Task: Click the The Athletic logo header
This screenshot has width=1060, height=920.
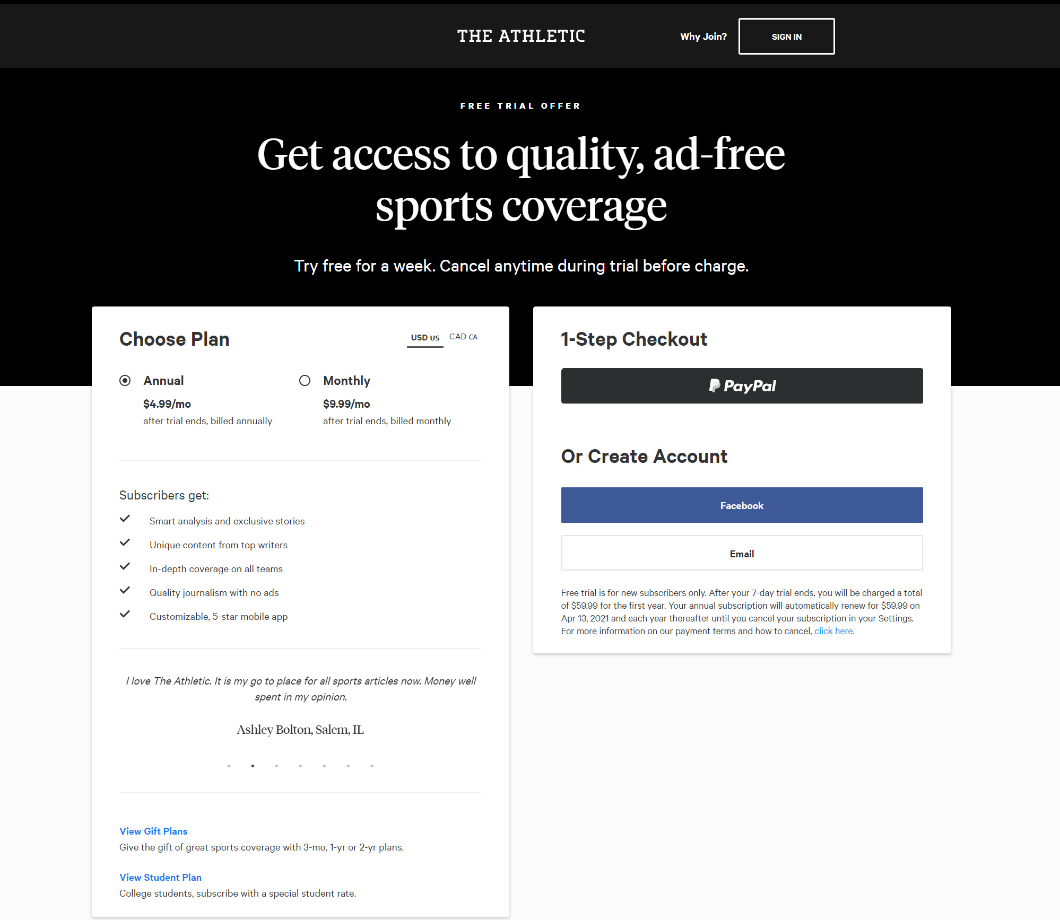Action: (x=522, y=36)
